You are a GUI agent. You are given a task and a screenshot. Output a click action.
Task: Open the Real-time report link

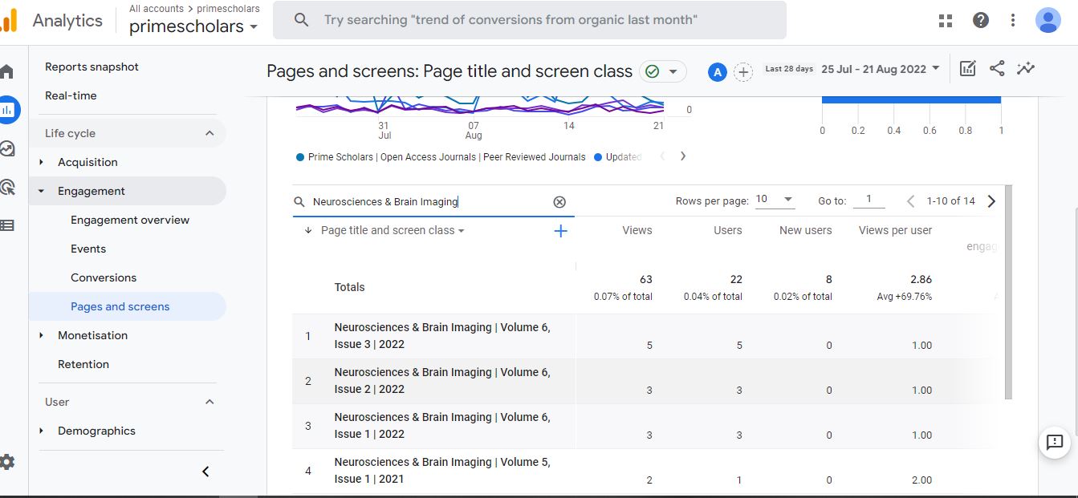point(71,95)
